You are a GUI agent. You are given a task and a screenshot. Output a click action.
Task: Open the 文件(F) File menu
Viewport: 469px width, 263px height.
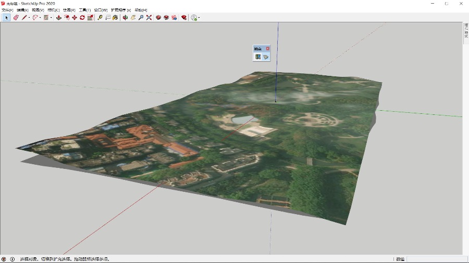tap(7, 10)
